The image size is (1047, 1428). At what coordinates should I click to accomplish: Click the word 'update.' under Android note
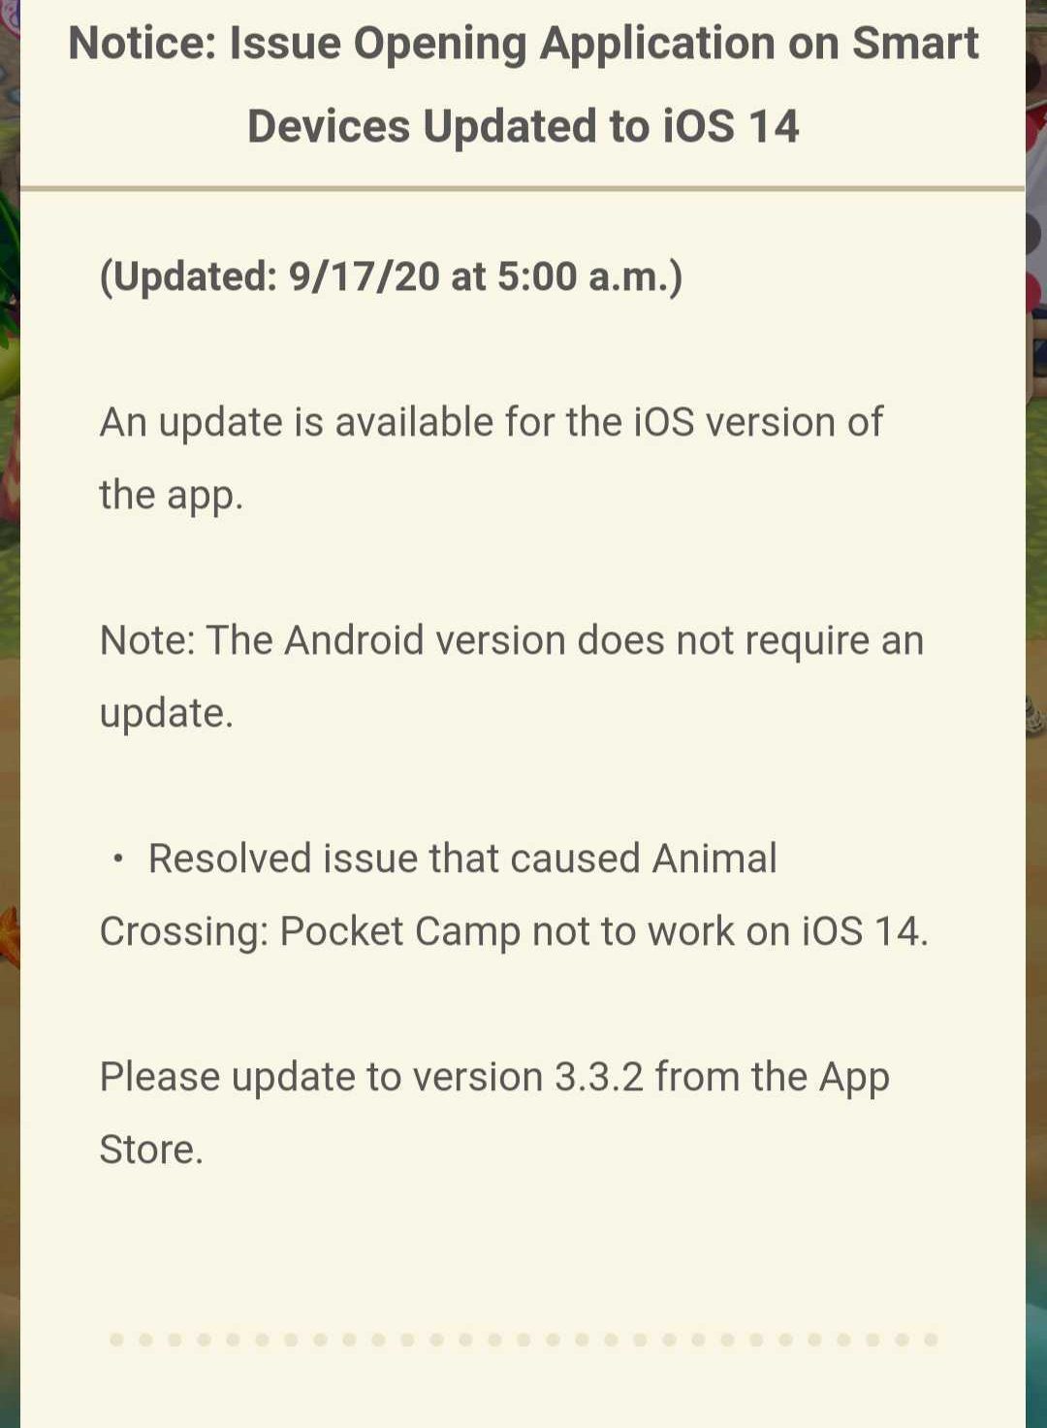(167, 714)
